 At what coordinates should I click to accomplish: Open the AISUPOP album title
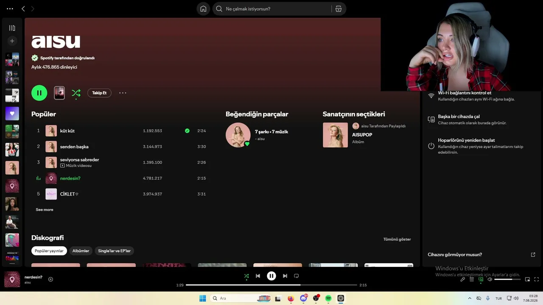[362, 135]
